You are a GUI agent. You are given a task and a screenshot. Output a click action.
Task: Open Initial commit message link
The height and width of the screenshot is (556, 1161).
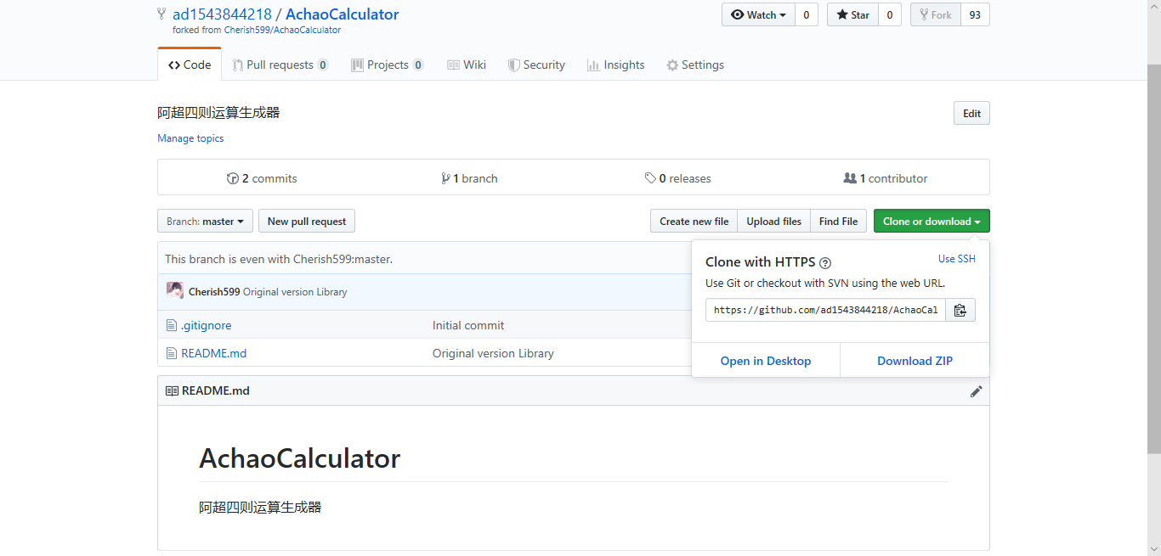click(468, 325)
